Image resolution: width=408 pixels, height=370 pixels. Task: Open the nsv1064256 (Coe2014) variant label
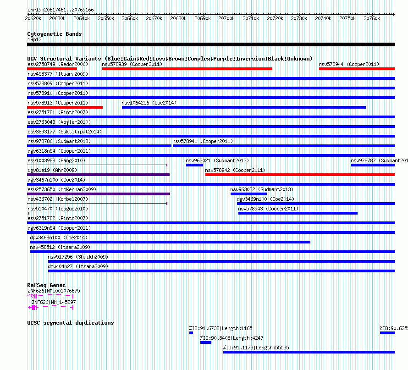(x=149, y=103)
